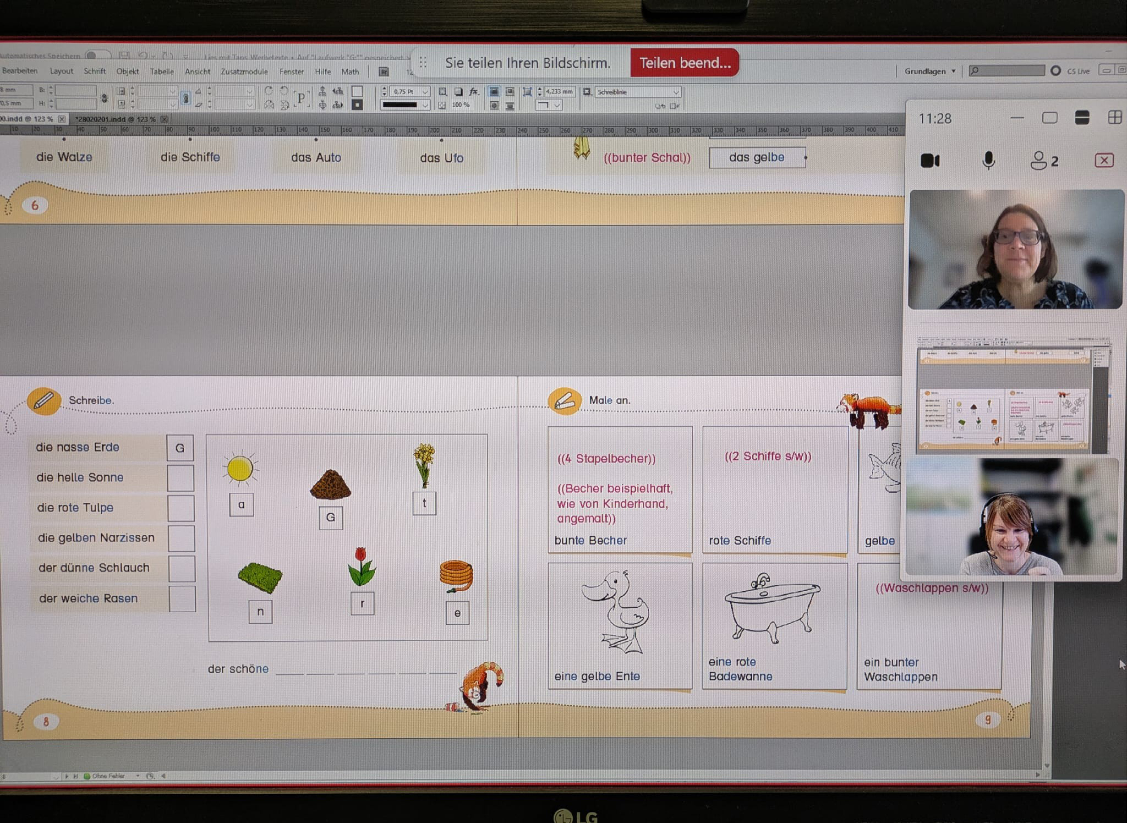The image size is (1127, 823).
Task: Click the Teilen beenden button
Action: point(684,63)
